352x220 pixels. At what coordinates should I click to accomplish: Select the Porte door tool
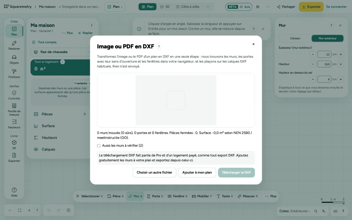(155, 196)
